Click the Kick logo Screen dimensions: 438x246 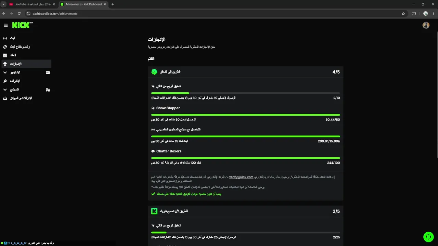pyautogui.click(x=21, y=25)
